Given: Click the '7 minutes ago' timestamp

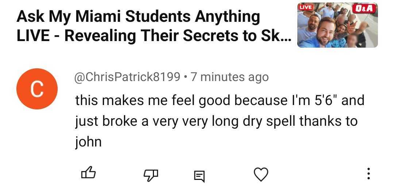Looking at the screenshot, I should click(229, 77).
